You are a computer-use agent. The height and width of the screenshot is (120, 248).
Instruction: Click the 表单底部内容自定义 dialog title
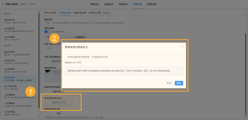(x=76, y=47)
